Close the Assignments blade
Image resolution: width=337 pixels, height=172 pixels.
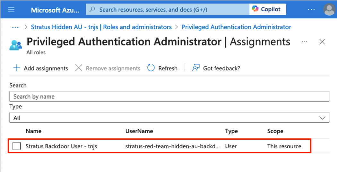tap(322, 42)
